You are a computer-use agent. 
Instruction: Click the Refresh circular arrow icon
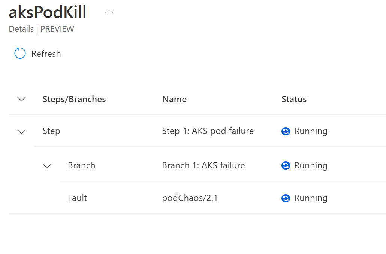pyautogui.click(x=20, y=53)
